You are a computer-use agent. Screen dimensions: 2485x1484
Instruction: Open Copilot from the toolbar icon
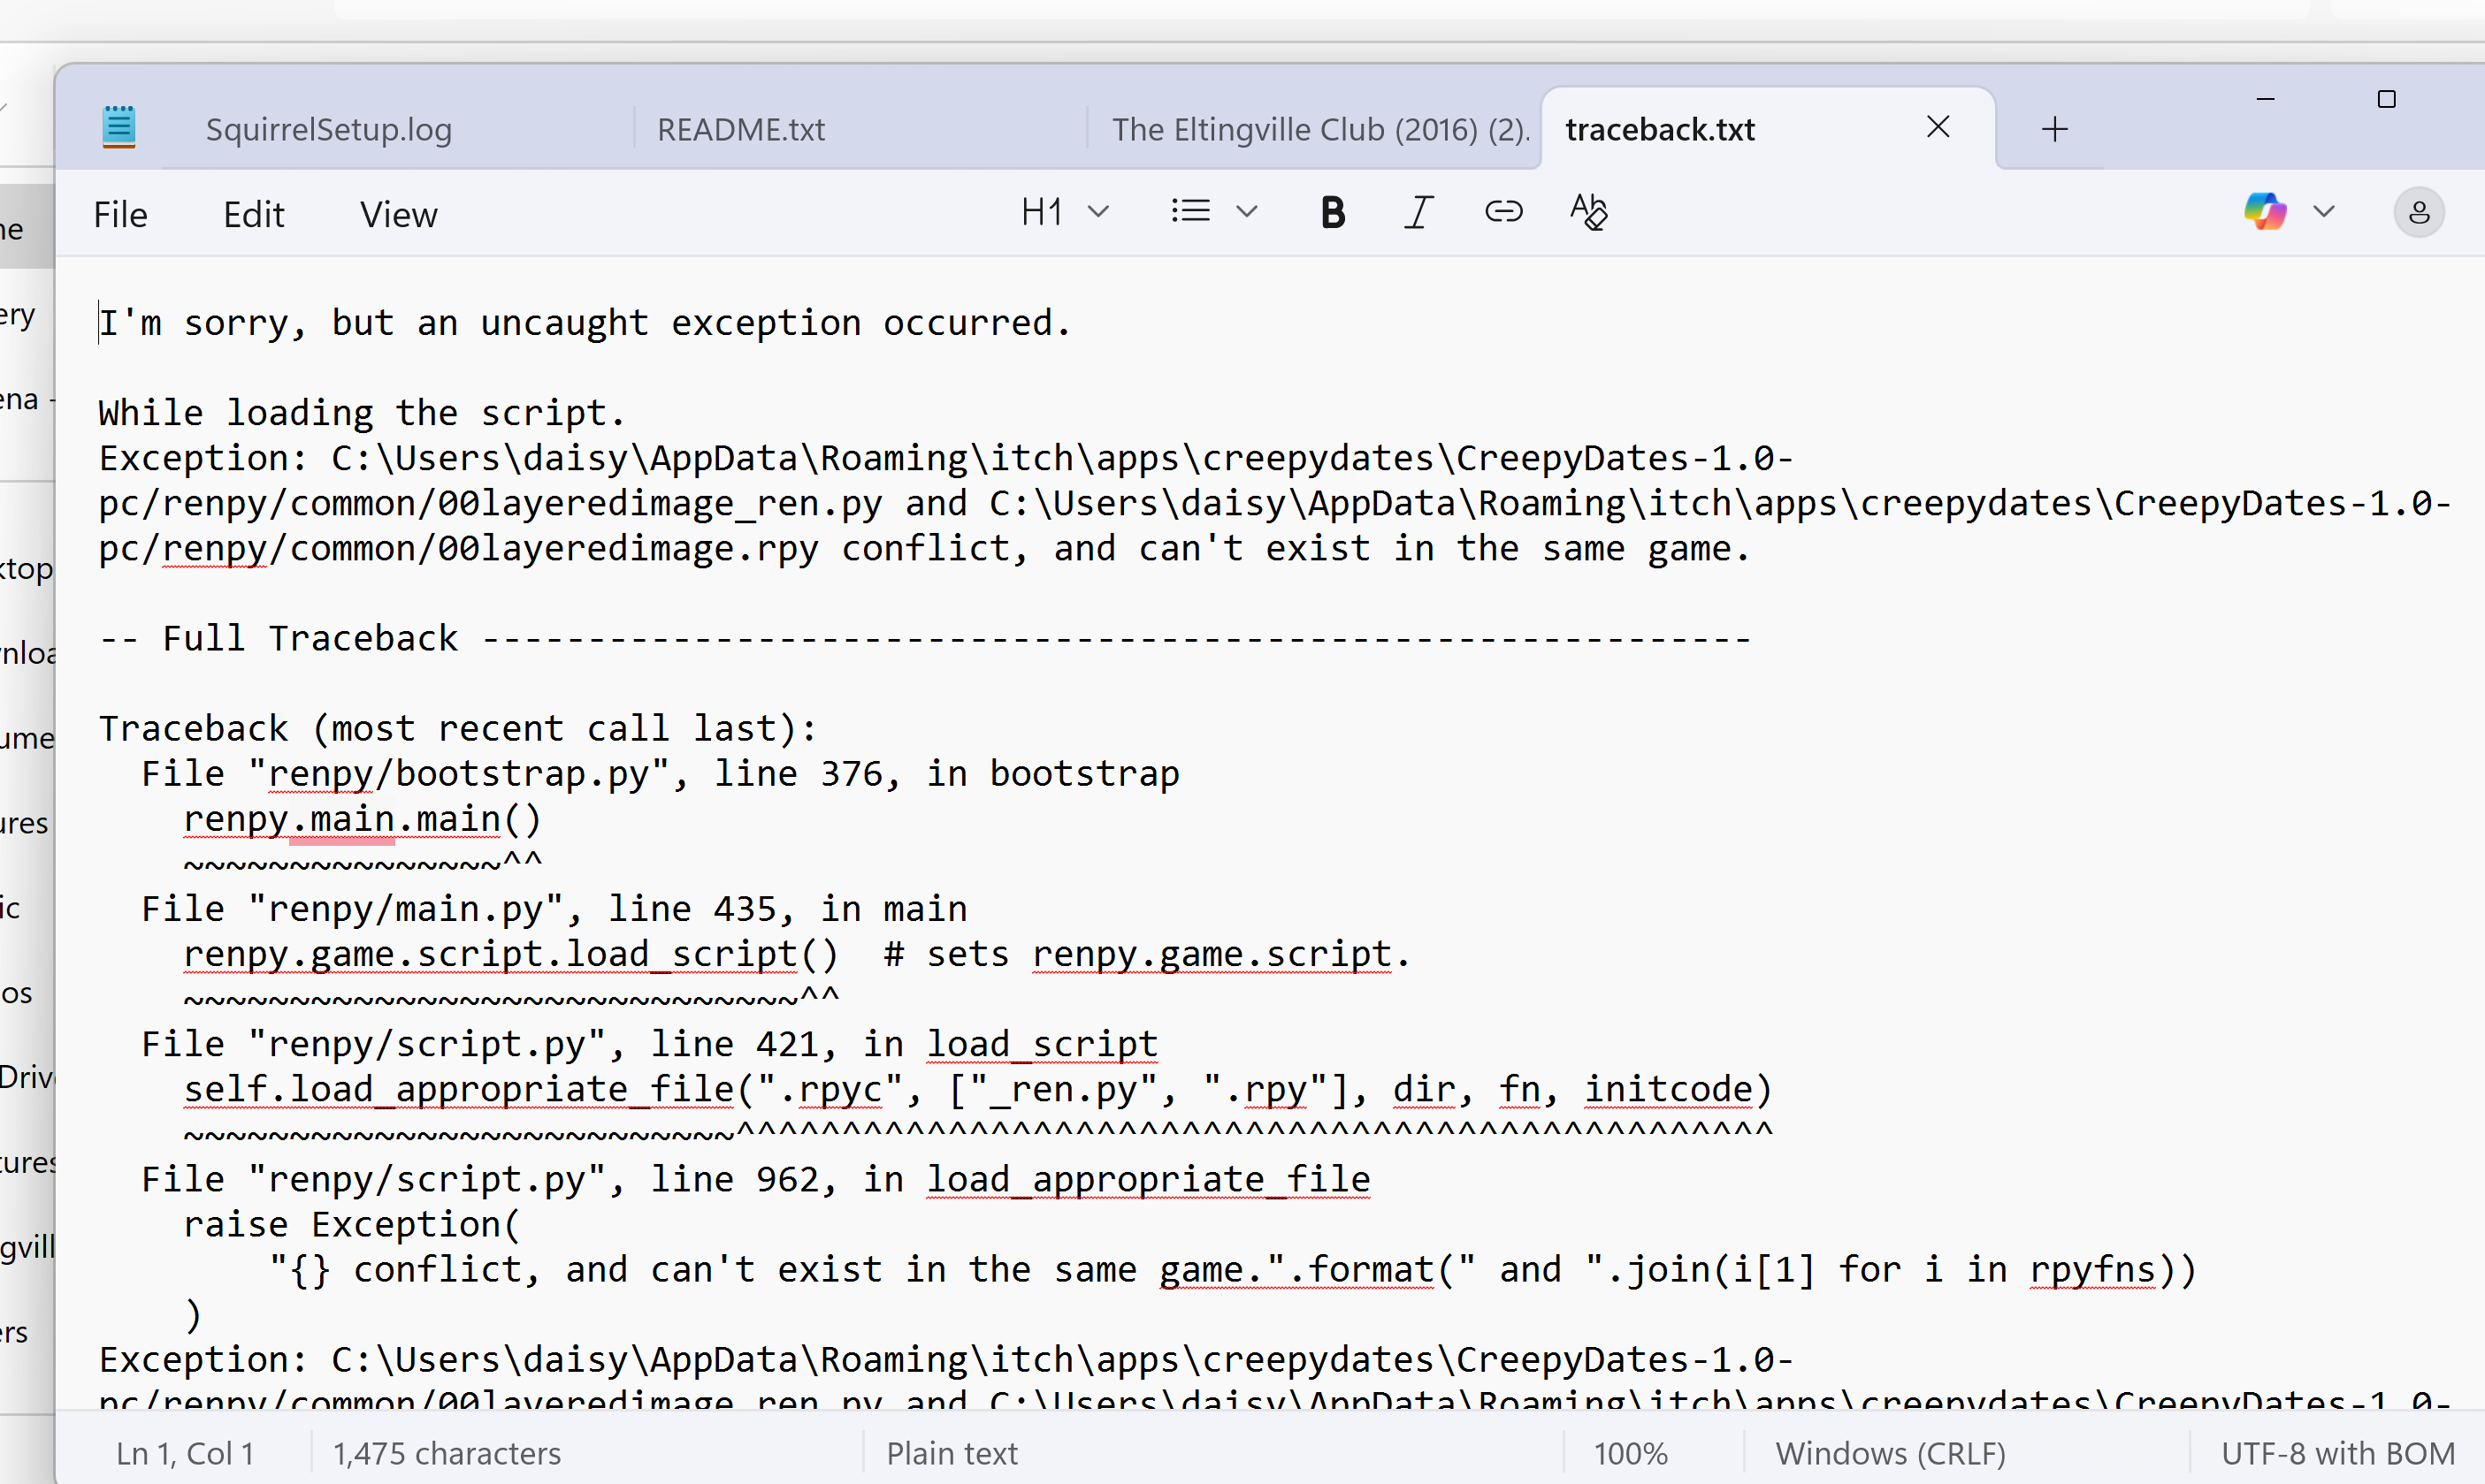point(2265,212)
